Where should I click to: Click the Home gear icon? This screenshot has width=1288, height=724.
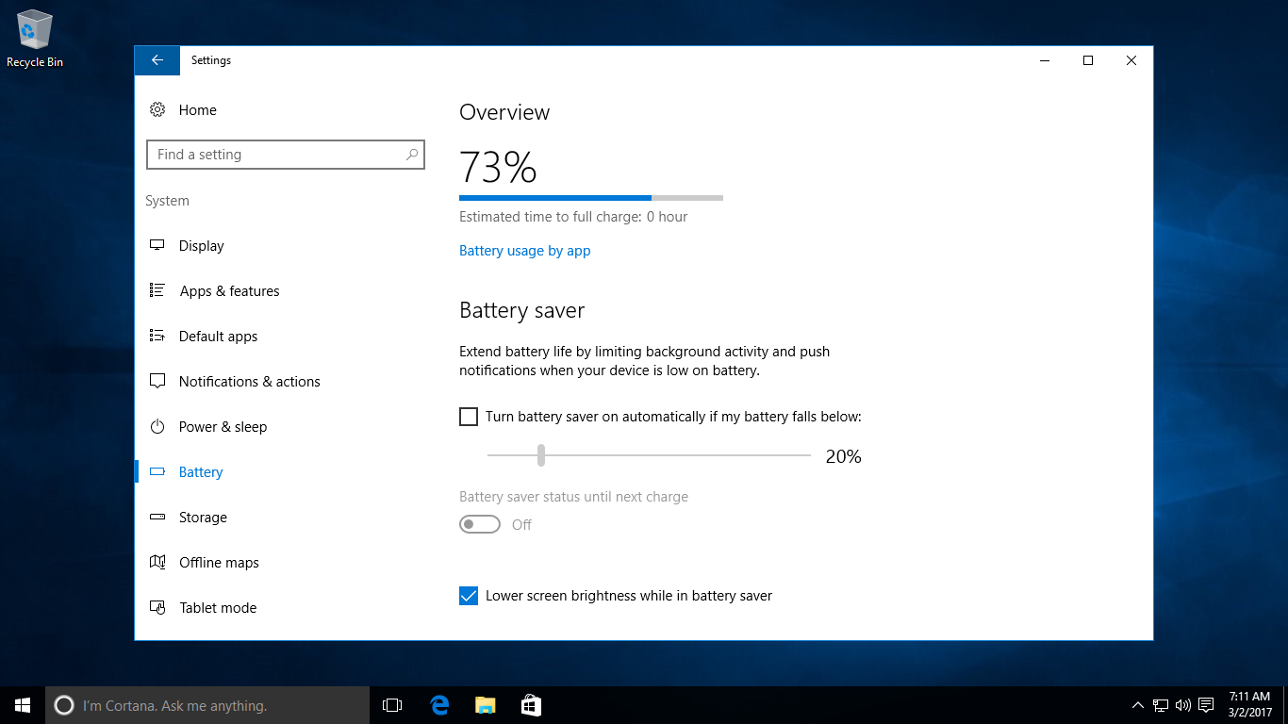(157, 110)
